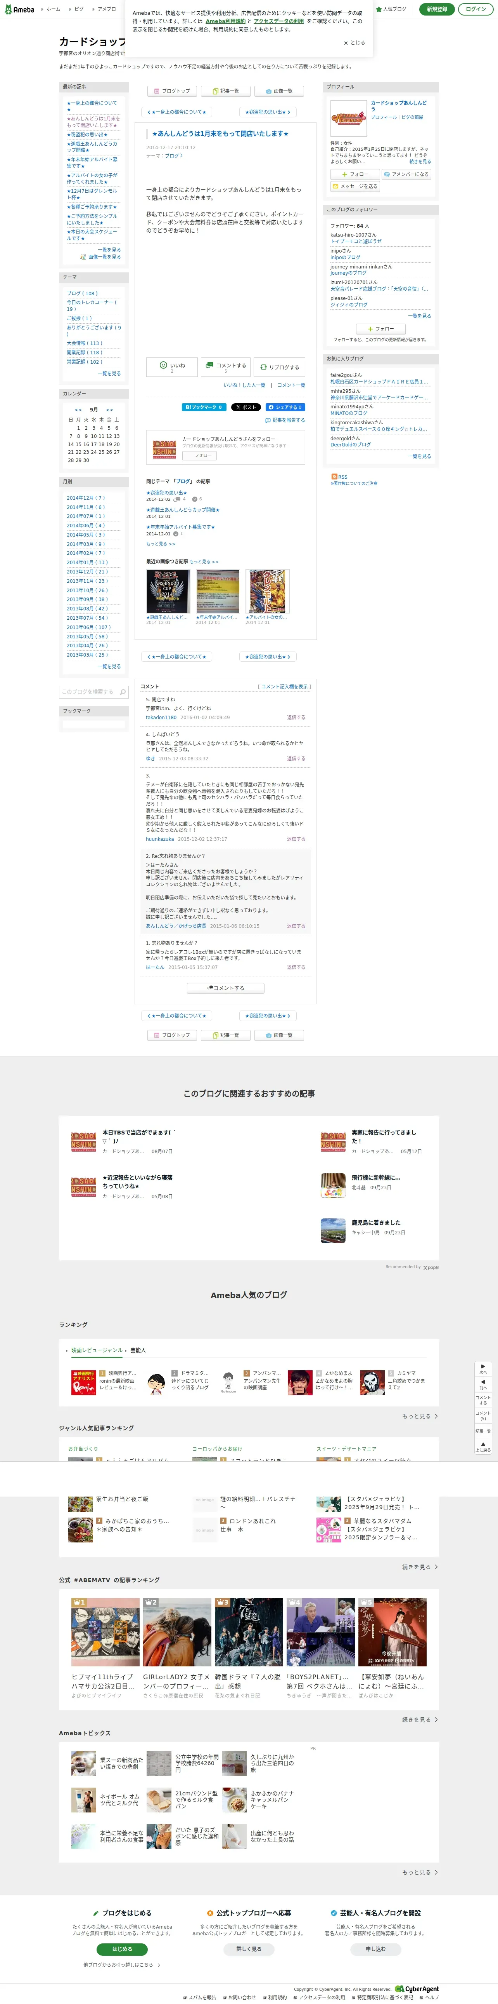Go to next article ★窃盗犯の思い出★ top
The height and width of the screenshot is (2004, 498).
[267, 112]
